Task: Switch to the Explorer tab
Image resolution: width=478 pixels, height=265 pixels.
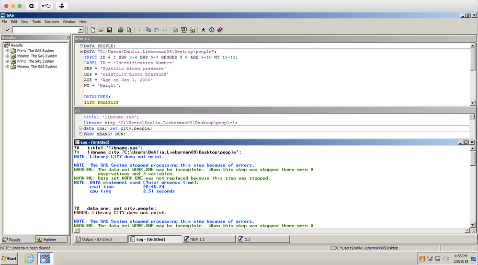Action: pos(51,240)
